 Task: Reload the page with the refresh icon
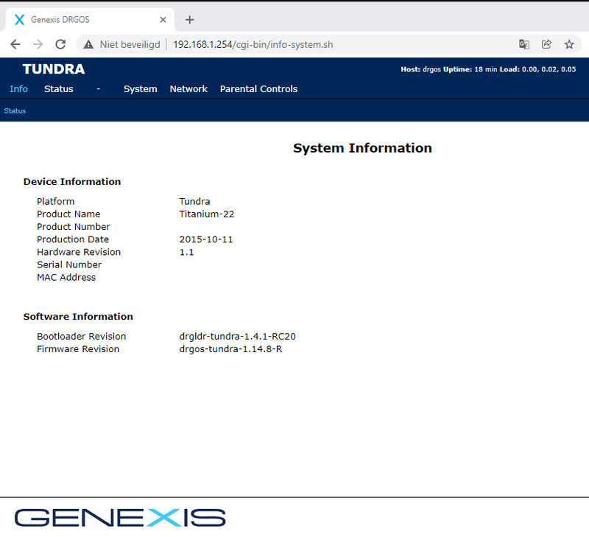click(60, 44)
